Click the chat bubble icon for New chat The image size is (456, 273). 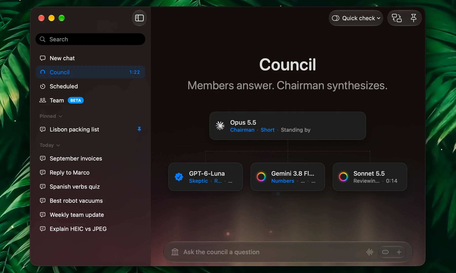[43, 58]
